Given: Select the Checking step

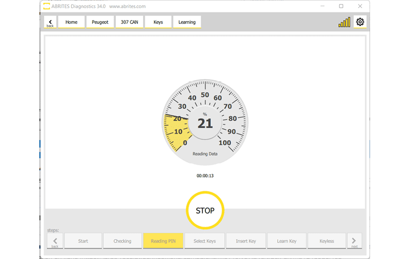Looking at the screenshot, I should pos(122,241).
